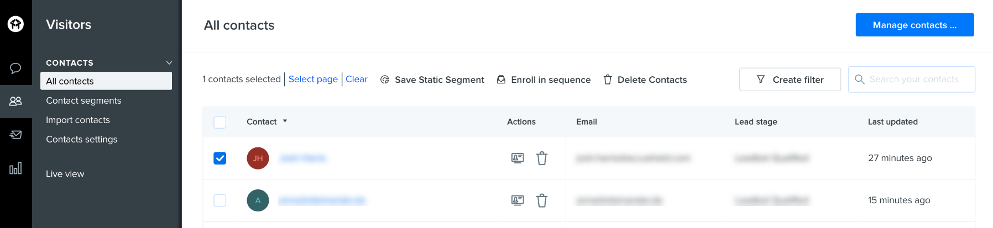Viewport: 993px width, 228px height.
Task: Click trash icon for A contact row
Action: click(x=542, y=200)
